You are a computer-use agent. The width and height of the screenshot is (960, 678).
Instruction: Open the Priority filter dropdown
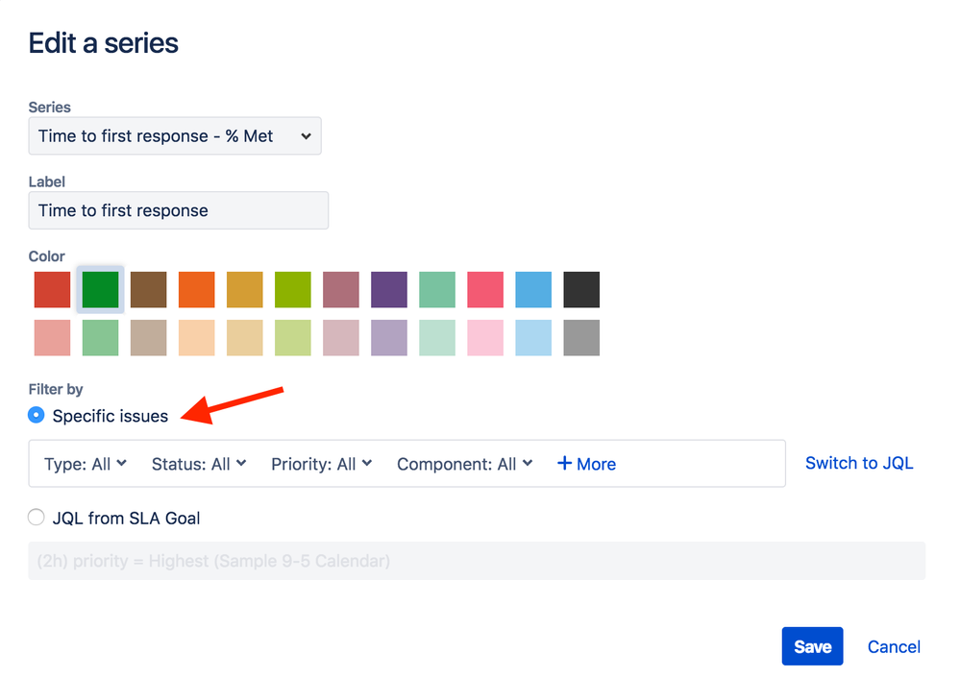click(x=321, y=464)
